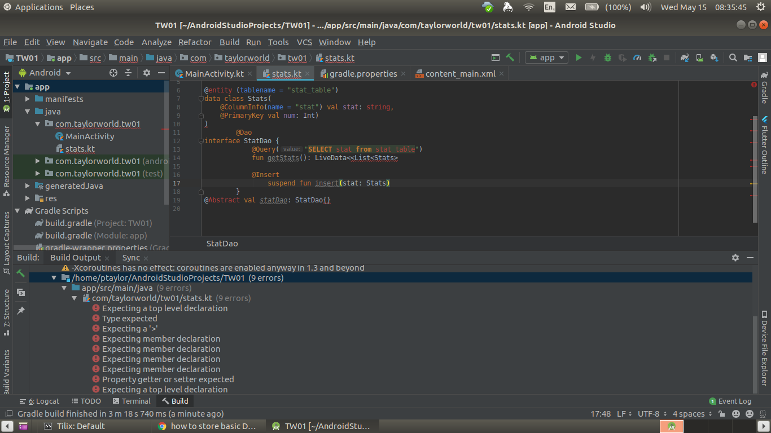Run the app with green play button
This screenshot has width=771, height=433.
[x=579, y=58]
